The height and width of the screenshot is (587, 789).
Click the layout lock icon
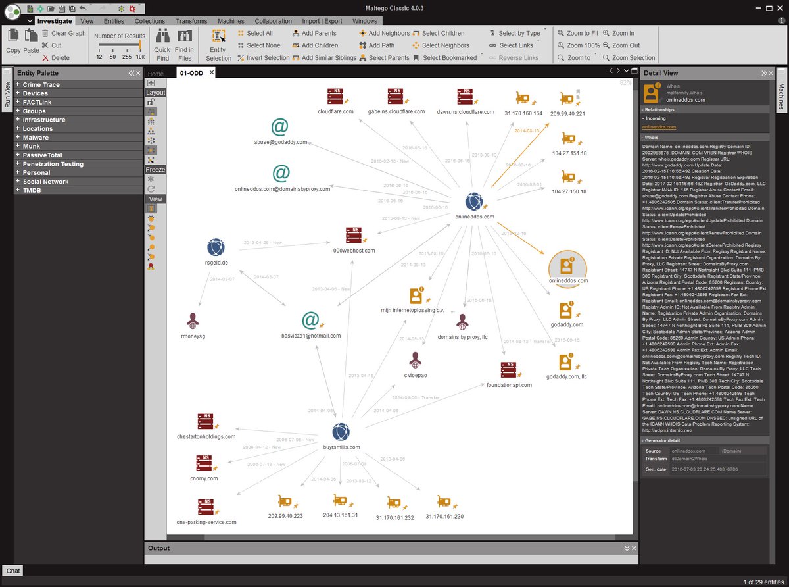151,102
